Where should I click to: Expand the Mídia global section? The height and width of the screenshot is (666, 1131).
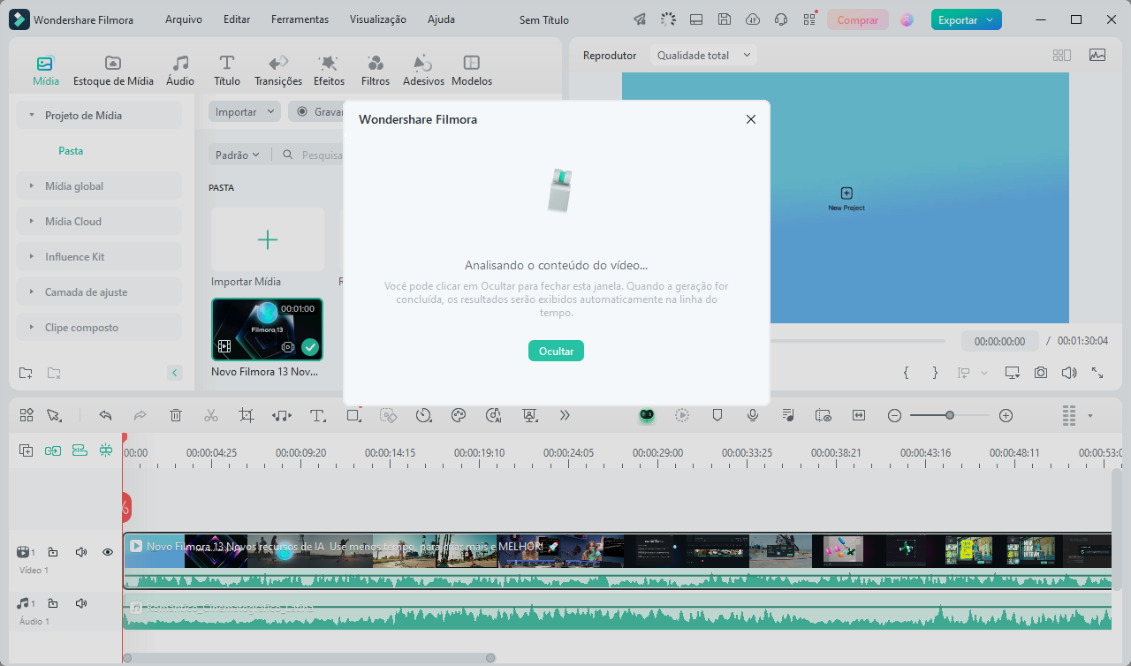point(99,185)
